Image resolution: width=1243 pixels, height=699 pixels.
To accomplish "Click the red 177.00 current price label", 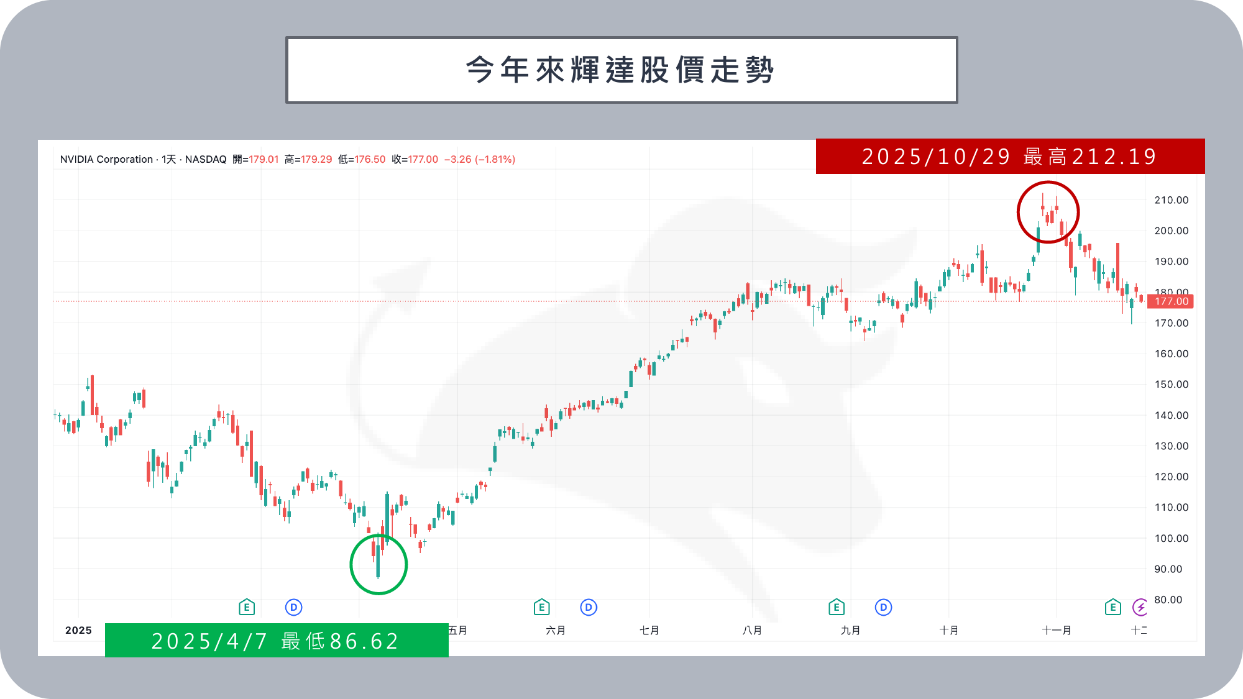I will point(1170,301).
